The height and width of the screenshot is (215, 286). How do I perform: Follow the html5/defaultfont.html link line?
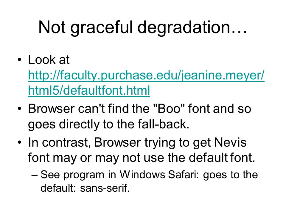click(89, 90)
